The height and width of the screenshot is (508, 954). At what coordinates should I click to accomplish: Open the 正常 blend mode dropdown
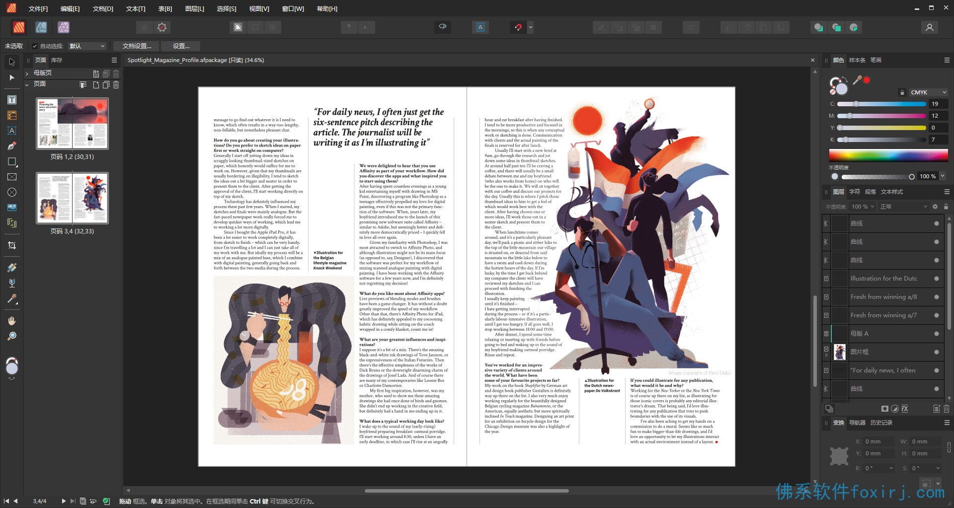[903, 207]
